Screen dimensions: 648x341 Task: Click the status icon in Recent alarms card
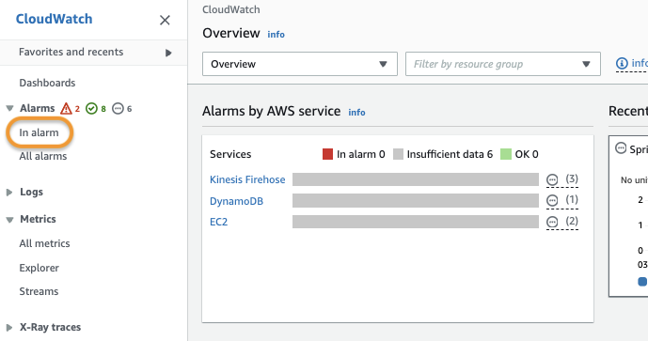[621, 147]
